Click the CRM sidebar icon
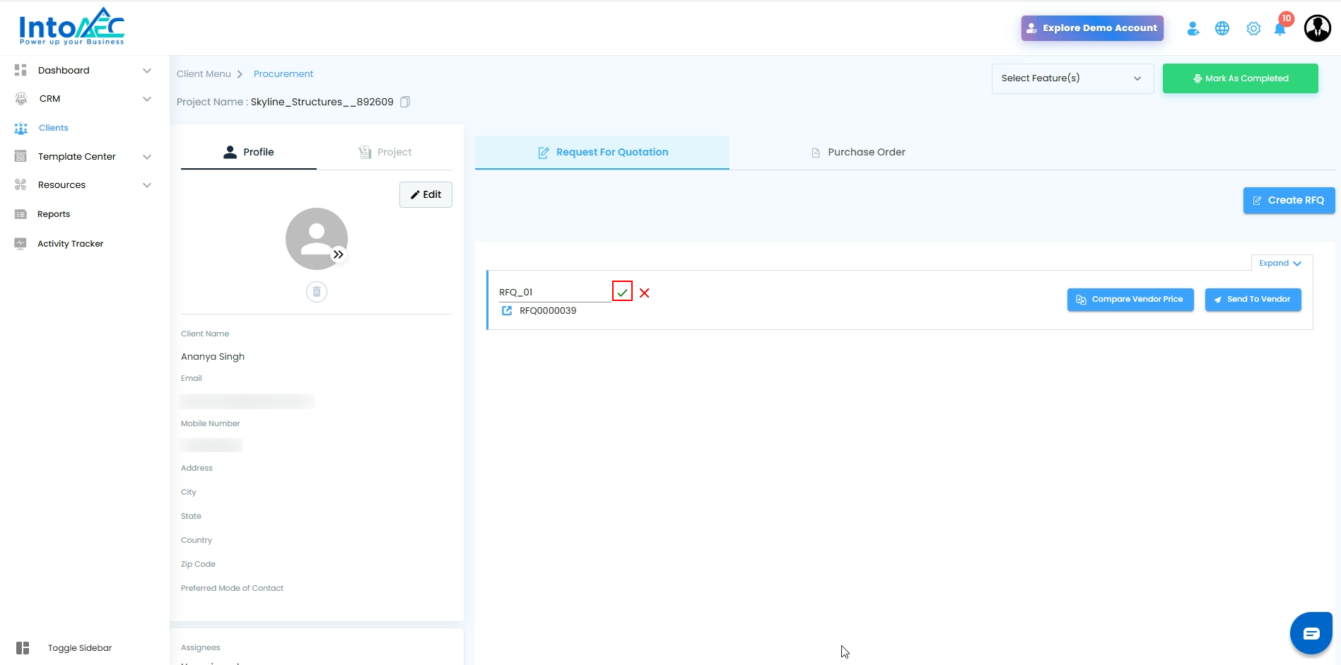1341x665 pixels. tap(21, 99)
